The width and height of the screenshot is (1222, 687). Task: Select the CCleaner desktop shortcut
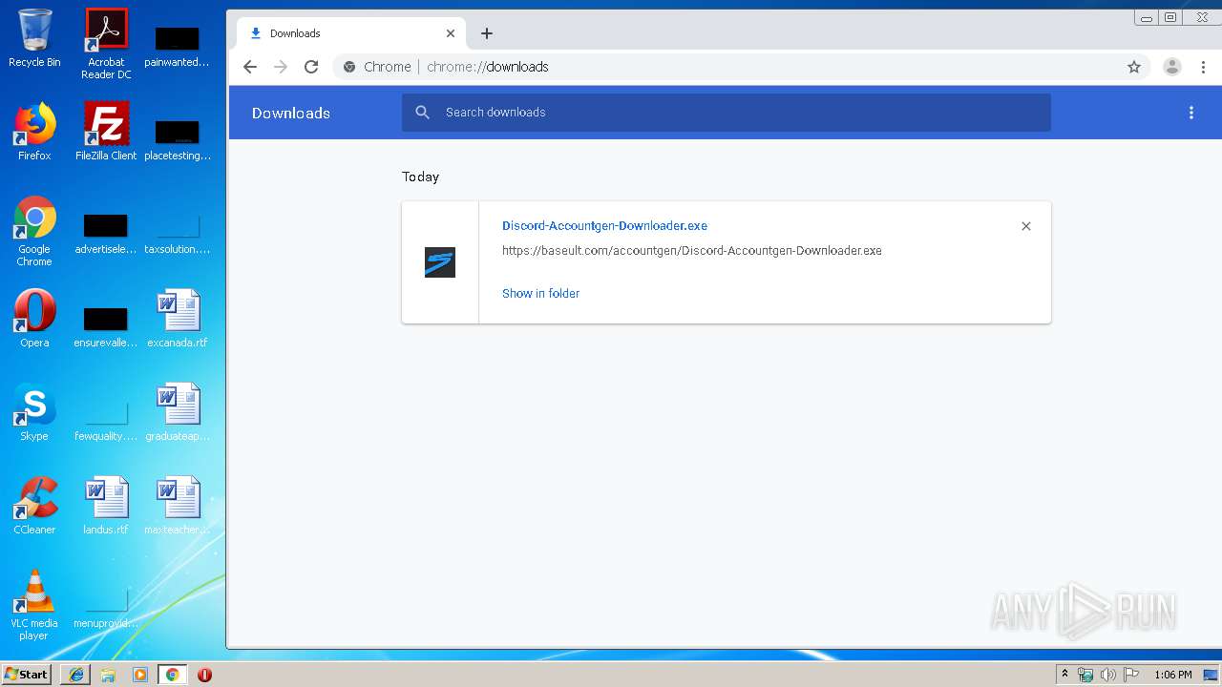tap(34, 506)
